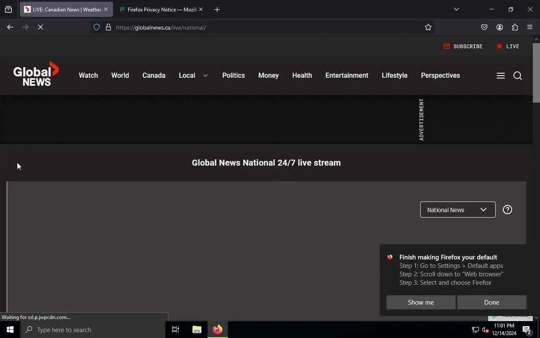Open the Politics section
The width and height of the screenshot is (540, 338).
tap(233, 75)
